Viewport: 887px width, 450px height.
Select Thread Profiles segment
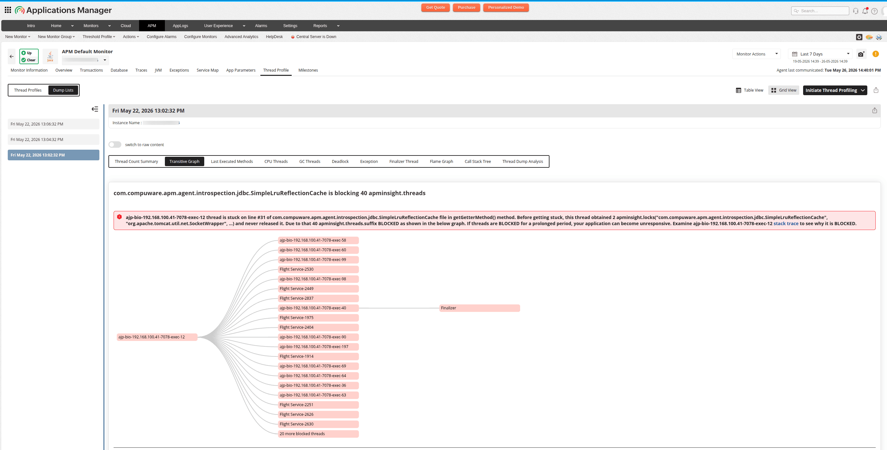point(28,90)
